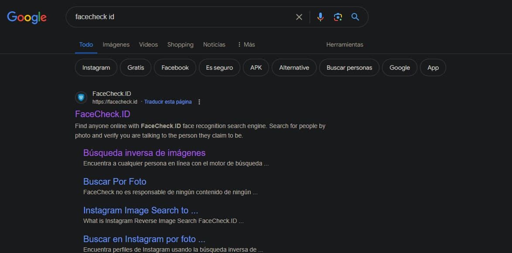Image resolution: width=512 pixels, height=253 pixels.
Task: Open Google Lens image search icon
Action: tap(338, 17)
